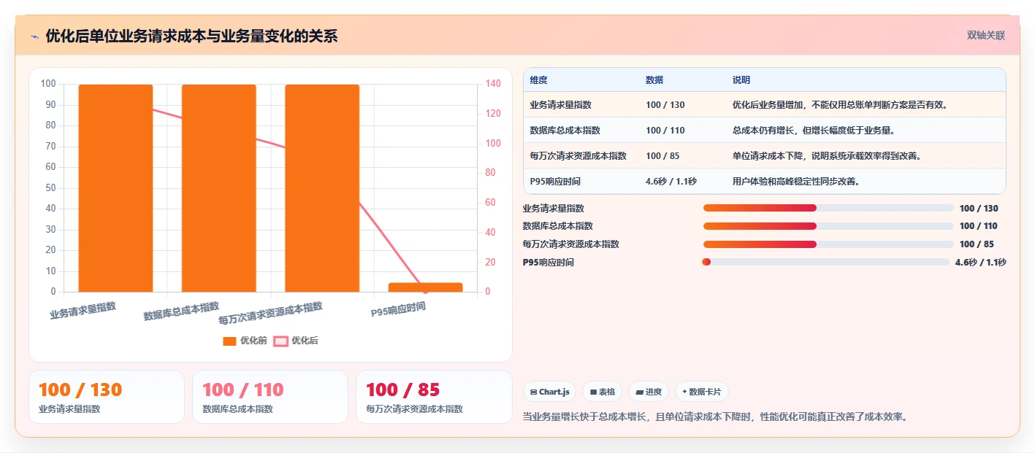Screen dimensions: 1035x453
Task: Click the 4.6秒 / 1.1秒 value beside the progress bar
Action: (981, 263)
